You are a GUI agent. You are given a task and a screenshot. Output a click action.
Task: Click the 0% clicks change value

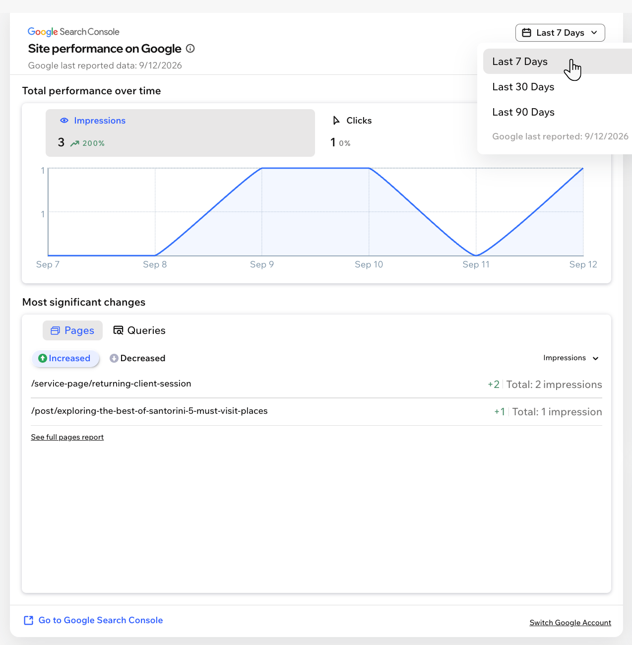[x=345, y=143]
